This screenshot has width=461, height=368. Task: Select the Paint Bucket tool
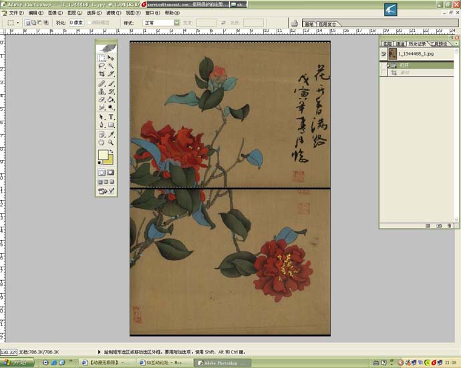pyautogui.click(x=111, y=99)
